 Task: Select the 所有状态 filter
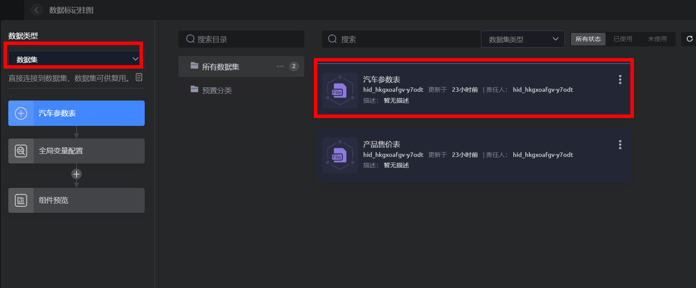click(x=588, y=39)
